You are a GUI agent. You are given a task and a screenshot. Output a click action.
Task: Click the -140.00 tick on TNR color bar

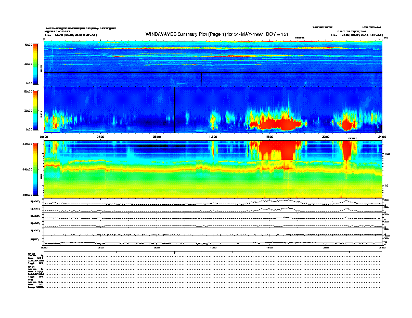pos(27,169)
